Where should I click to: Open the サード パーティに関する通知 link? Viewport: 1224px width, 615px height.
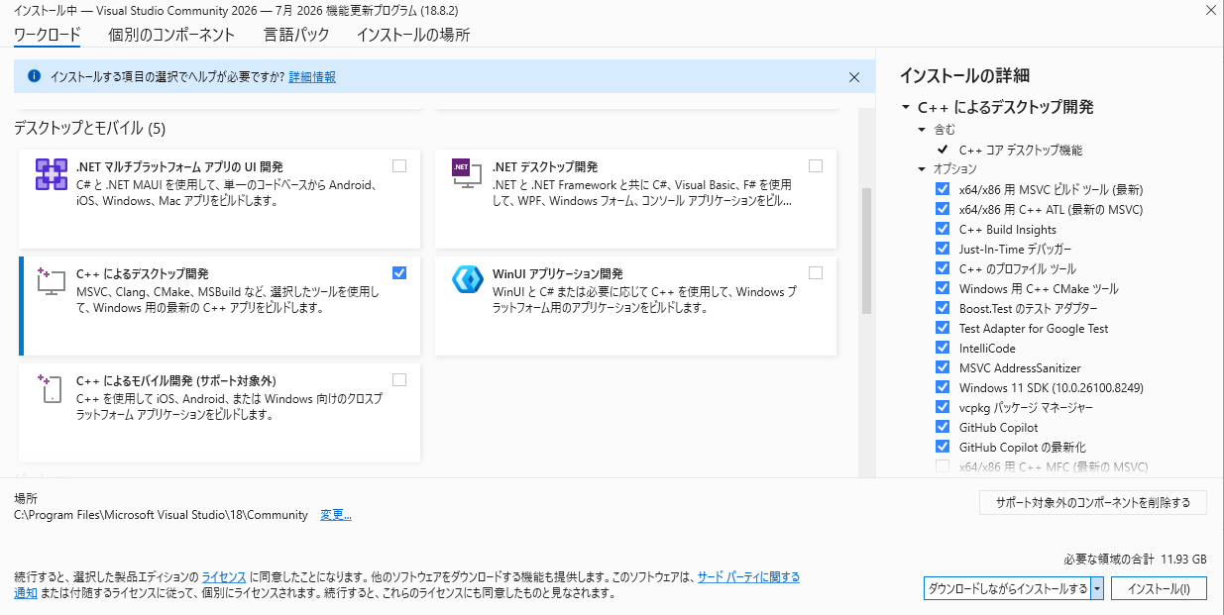click(x=748, y=576)
